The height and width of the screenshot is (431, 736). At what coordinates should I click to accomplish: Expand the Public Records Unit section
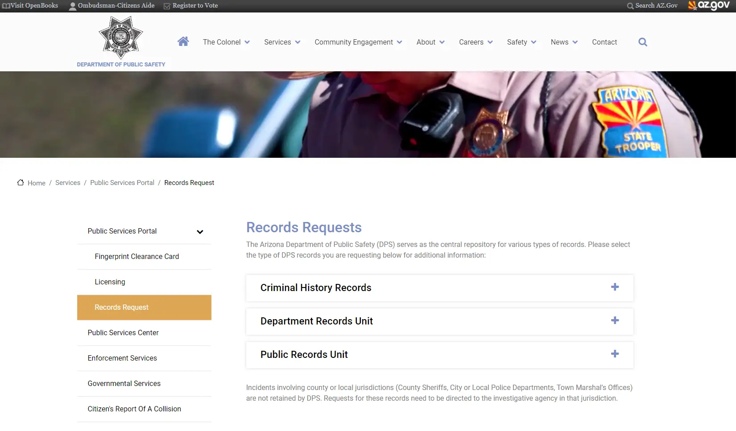[615, 354]
